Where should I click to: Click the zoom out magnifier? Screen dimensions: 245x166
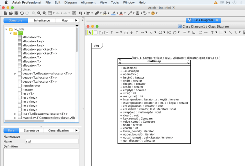[x=45, y=13]
